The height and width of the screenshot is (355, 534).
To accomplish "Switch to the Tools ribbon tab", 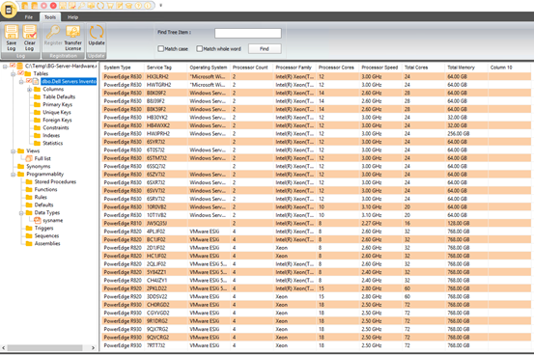I will (x=50, y=17).
